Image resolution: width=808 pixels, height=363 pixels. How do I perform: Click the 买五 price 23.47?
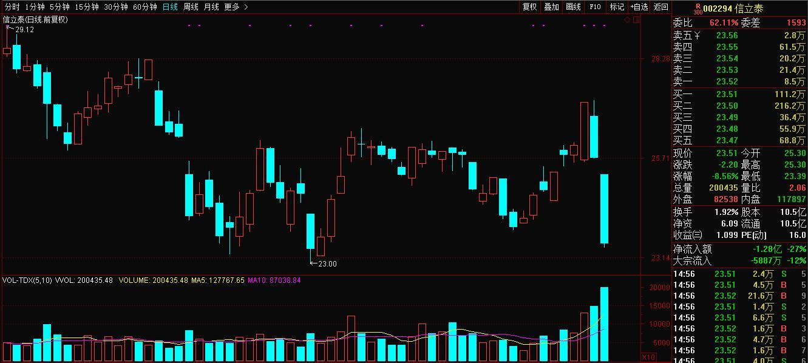click(727, 140)
